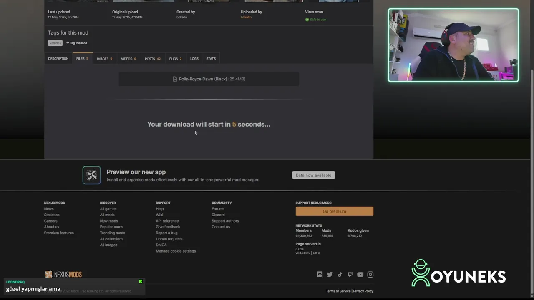Viewport: 534px width, 300px height.
Task: Open the Report a bug link
Action: click(x=166, y=233)
